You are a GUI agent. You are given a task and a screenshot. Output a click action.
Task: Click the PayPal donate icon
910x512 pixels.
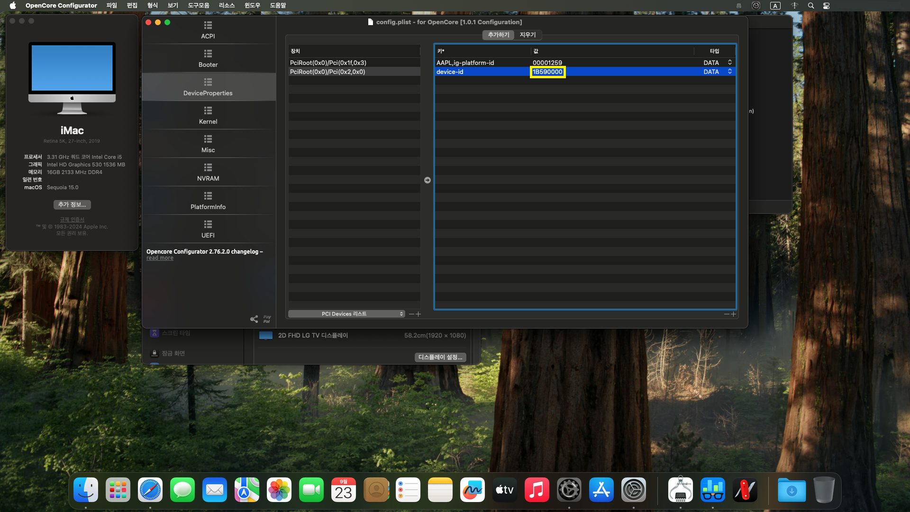pos(267,319)
